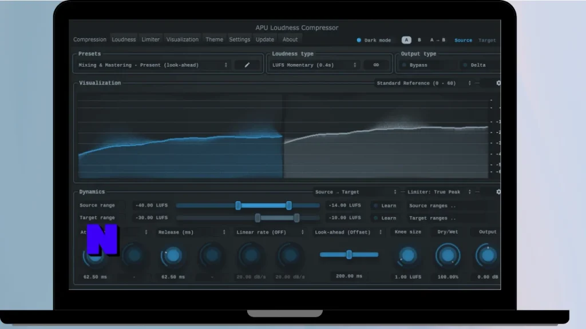Copy state A to B
The height and width of the screenshot is (329, 586).
438,40
